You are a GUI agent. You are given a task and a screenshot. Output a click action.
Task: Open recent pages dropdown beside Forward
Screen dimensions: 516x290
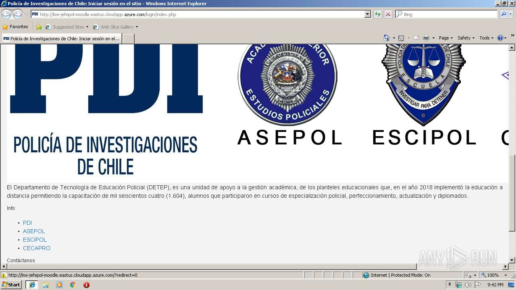point(26,14)
